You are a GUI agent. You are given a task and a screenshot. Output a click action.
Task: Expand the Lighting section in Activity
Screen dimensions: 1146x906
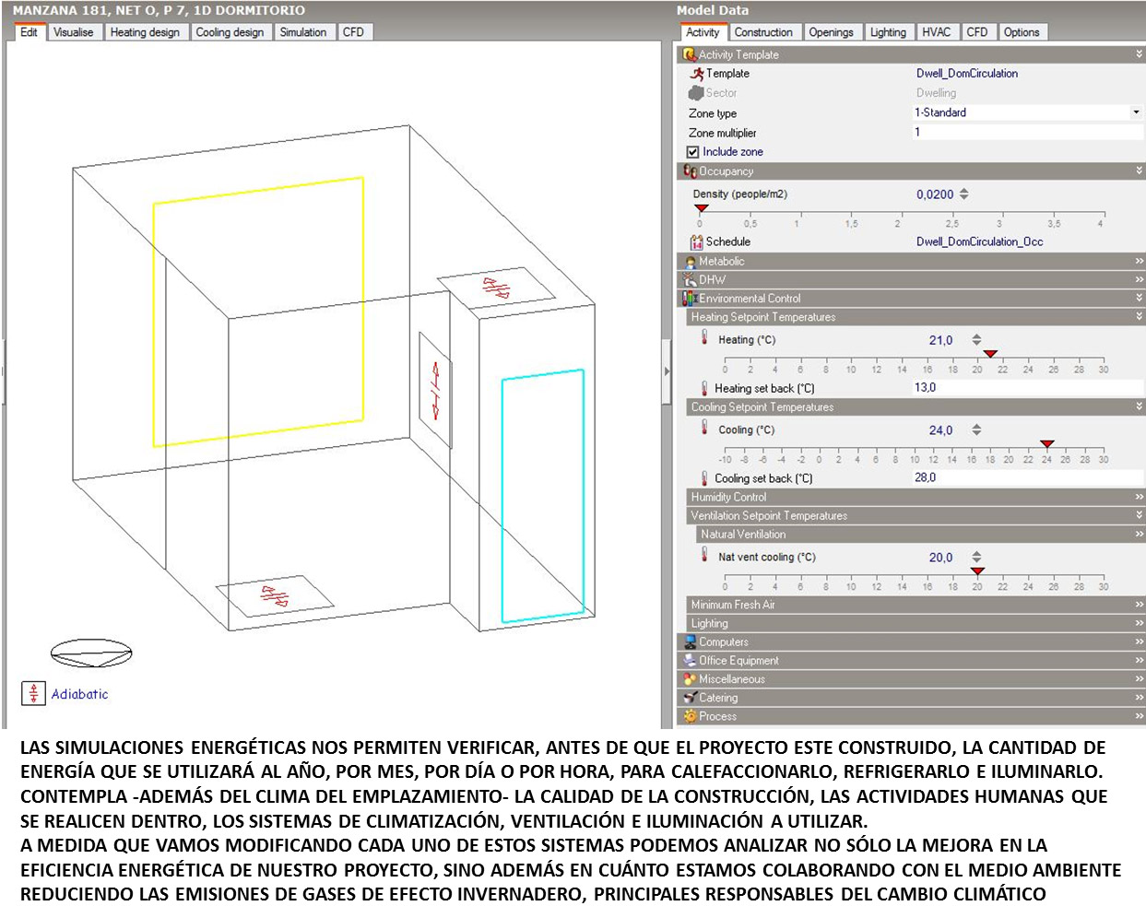(1139, 624)
